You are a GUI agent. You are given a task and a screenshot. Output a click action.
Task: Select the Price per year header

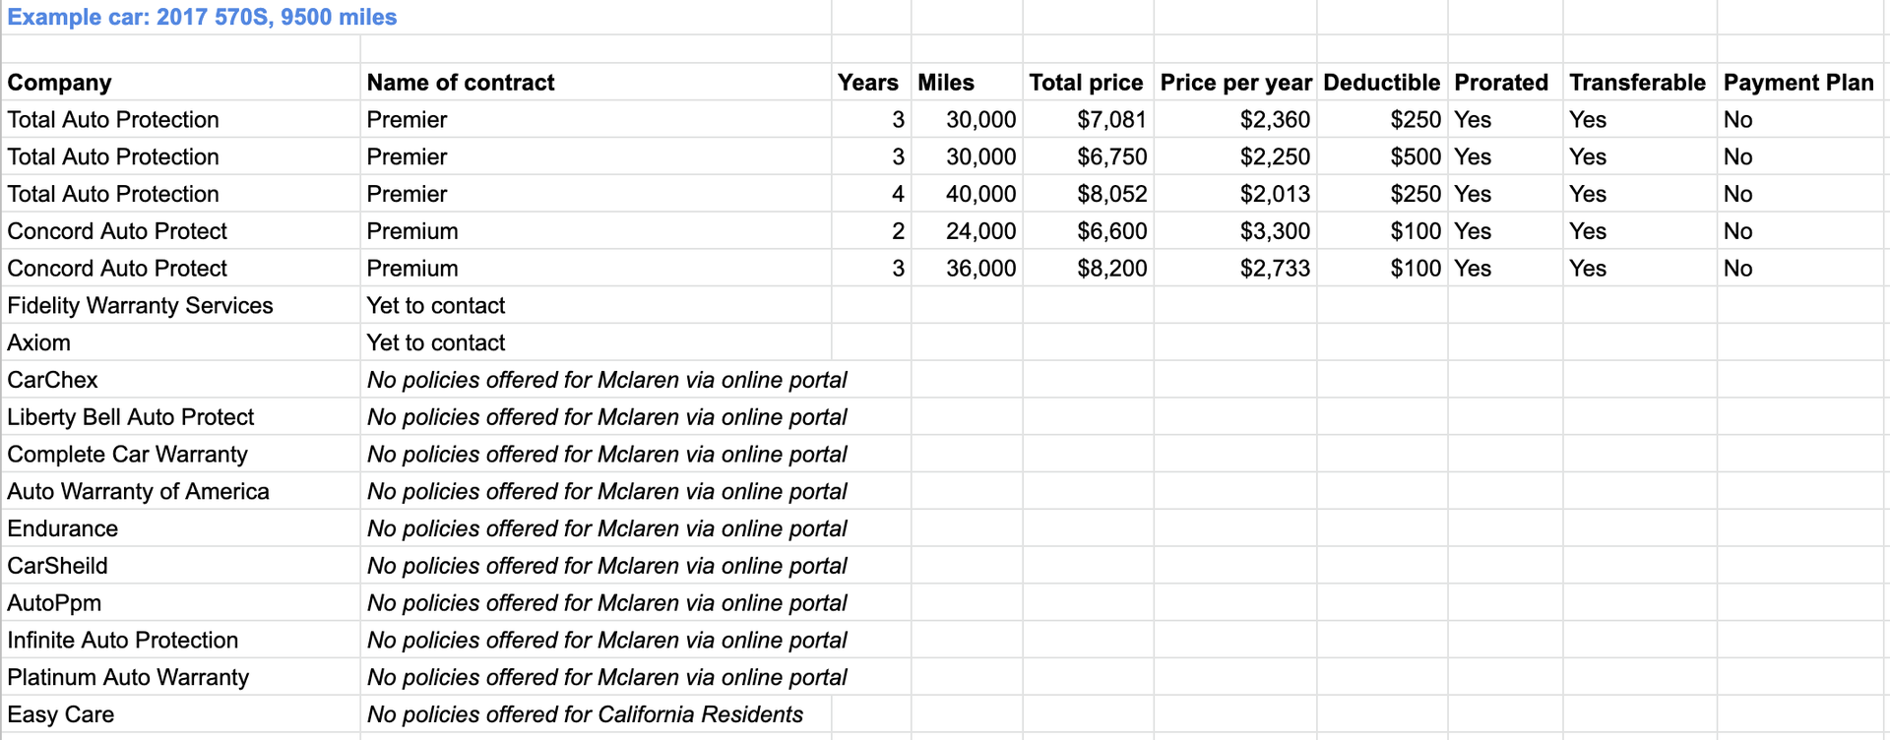[x=1235, y=83]
